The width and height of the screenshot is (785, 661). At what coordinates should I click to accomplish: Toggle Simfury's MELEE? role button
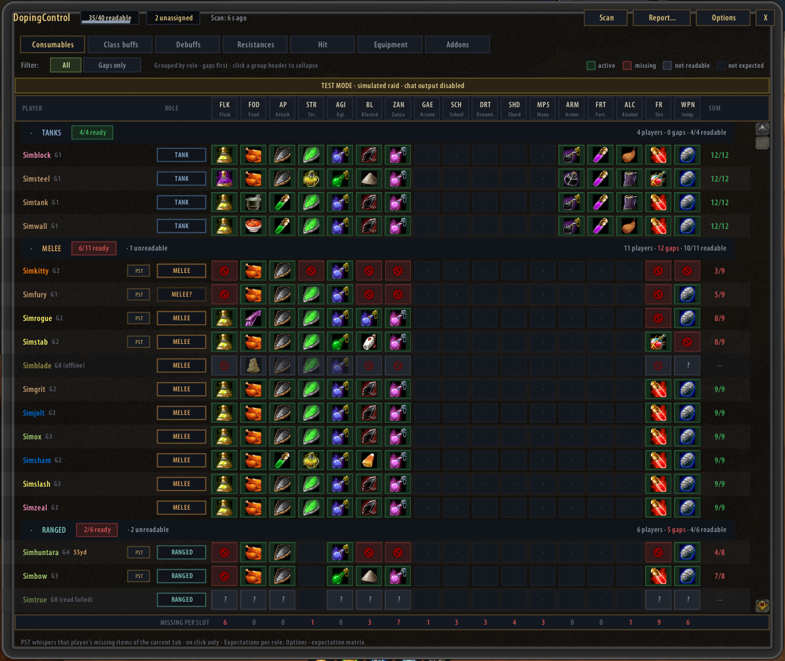[x=181, y=295]
